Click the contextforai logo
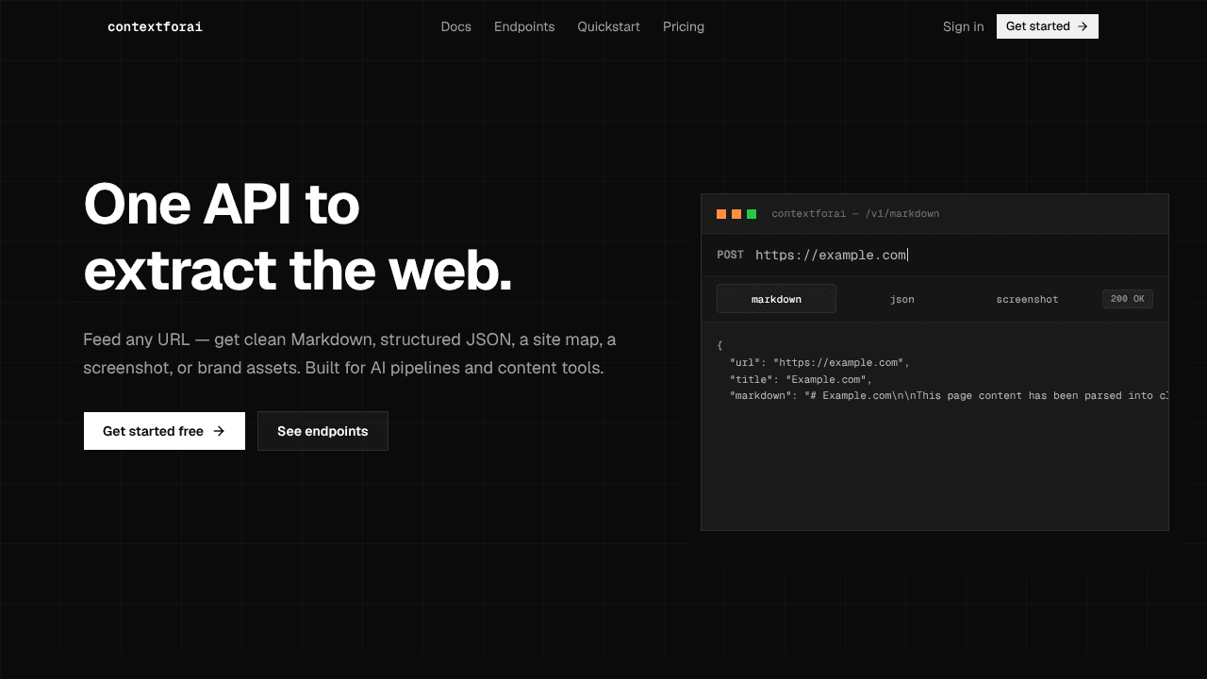 155,26
